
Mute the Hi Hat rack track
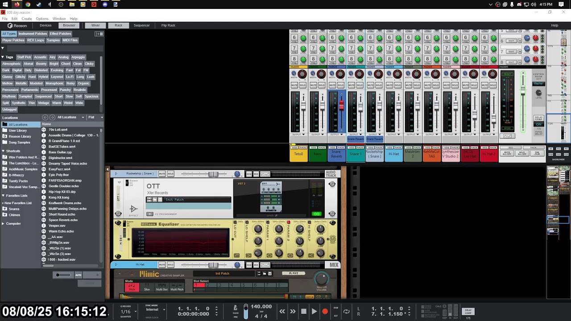162,265
